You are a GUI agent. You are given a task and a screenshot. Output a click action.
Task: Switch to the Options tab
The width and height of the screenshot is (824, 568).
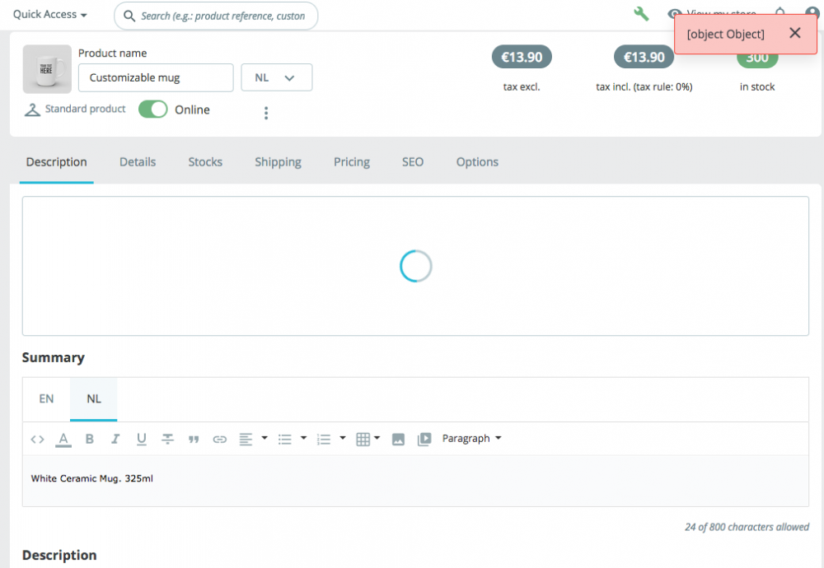(477, 161)
